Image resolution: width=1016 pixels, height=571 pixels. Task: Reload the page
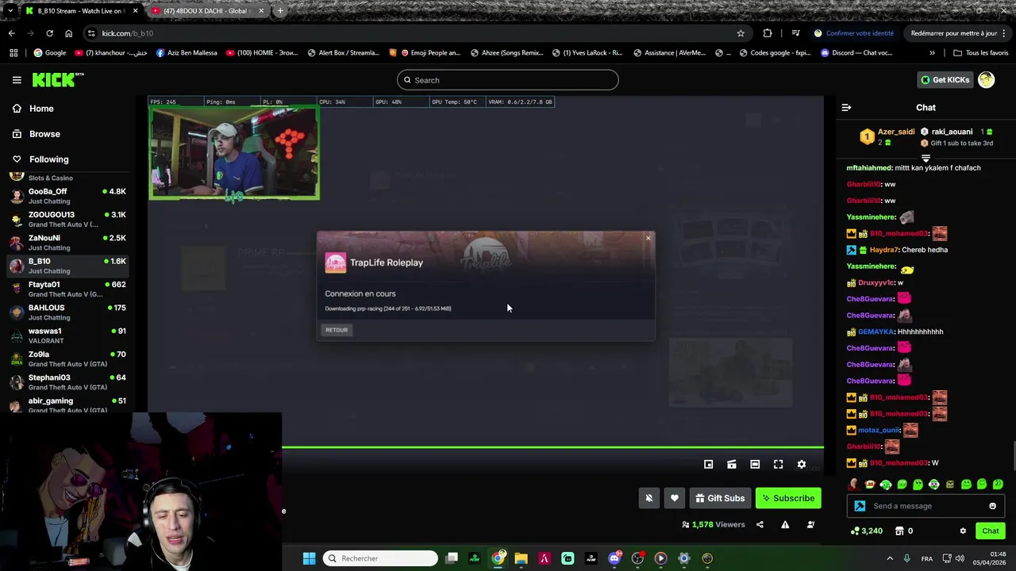click(x=49, y=33)
